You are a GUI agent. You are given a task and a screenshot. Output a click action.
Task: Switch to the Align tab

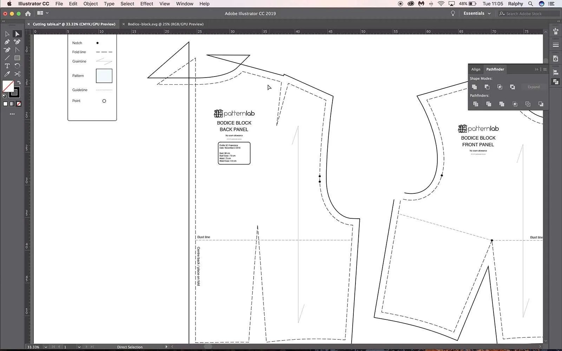476,69
